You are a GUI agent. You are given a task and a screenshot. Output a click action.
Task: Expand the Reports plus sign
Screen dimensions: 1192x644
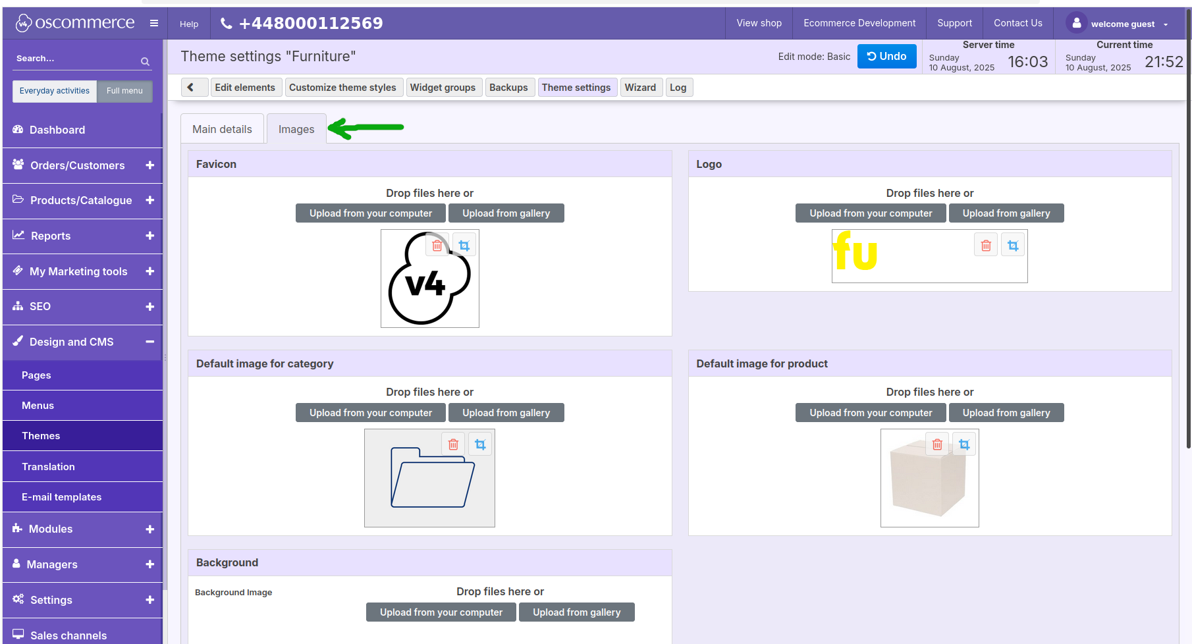(x=149, y=236)
